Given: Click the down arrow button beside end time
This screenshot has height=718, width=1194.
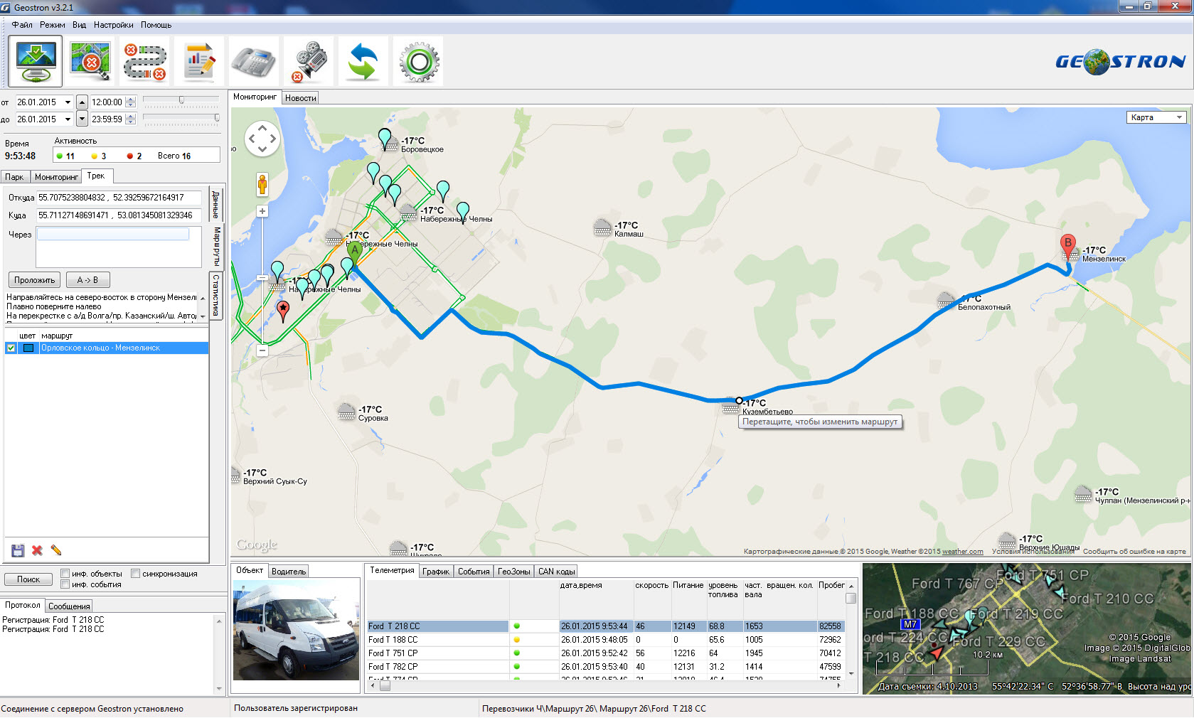Looking at the screenshot, I should 82,119.
